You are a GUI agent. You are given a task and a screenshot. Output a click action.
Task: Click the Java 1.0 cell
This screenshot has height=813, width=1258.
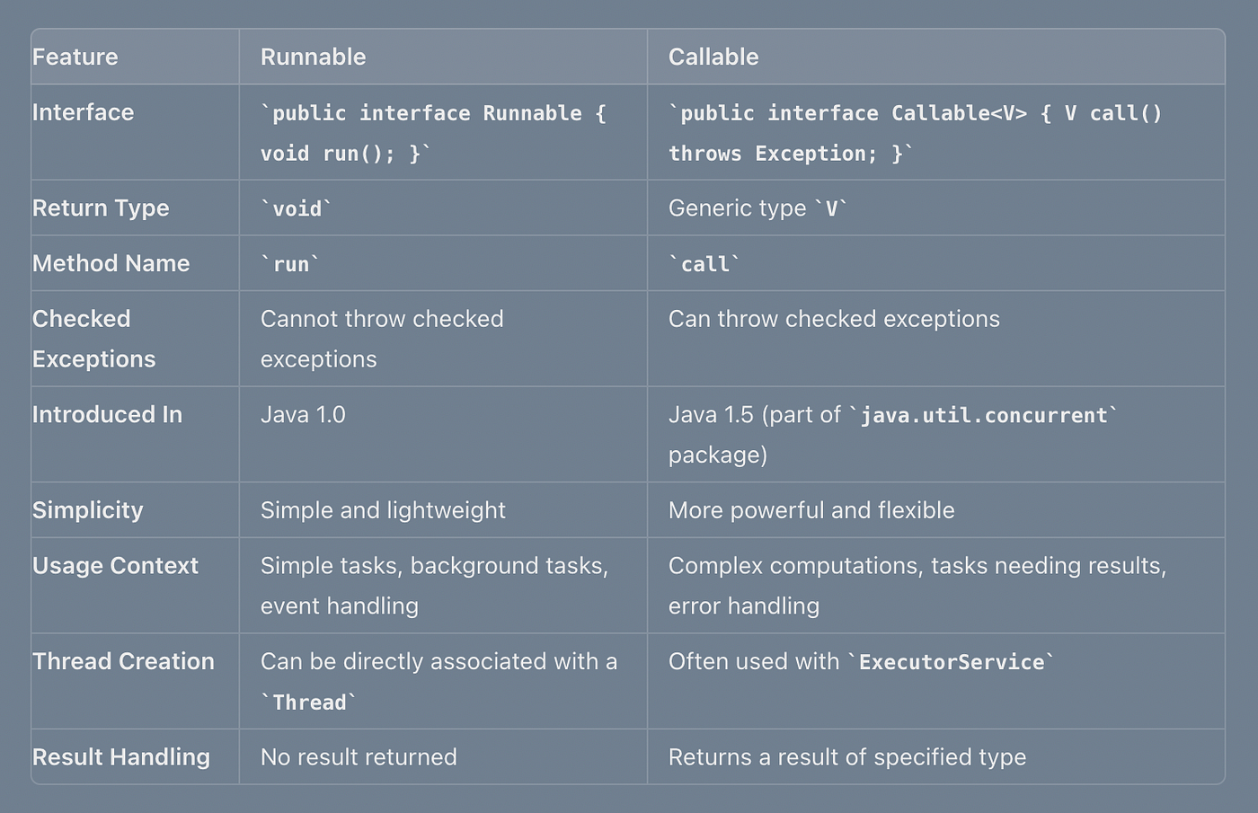pyautogui.click(x=303, y=414)
